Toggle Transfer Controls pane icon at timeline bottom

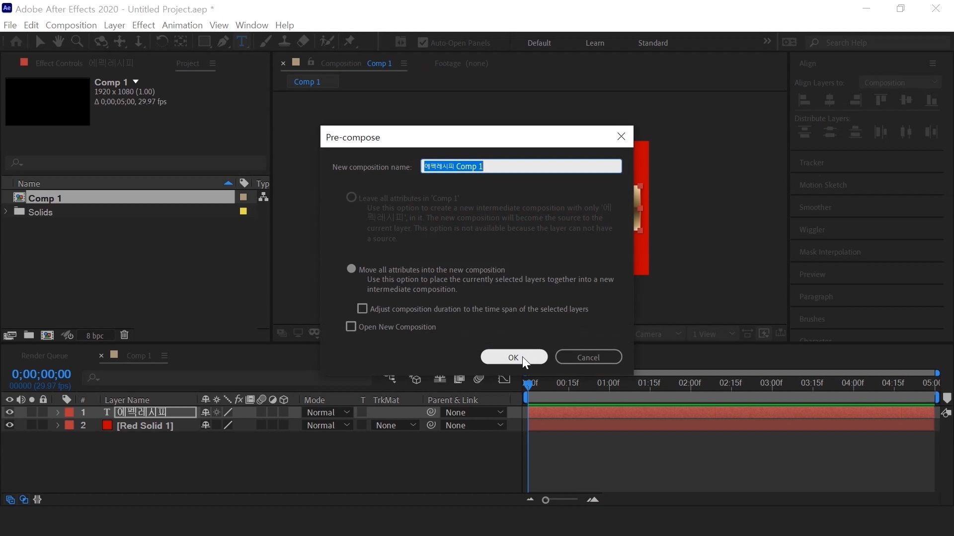(24, 500)
